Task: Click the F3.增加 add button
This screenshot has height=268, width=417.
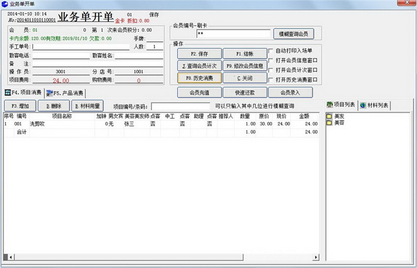Action: coord(20,106)
